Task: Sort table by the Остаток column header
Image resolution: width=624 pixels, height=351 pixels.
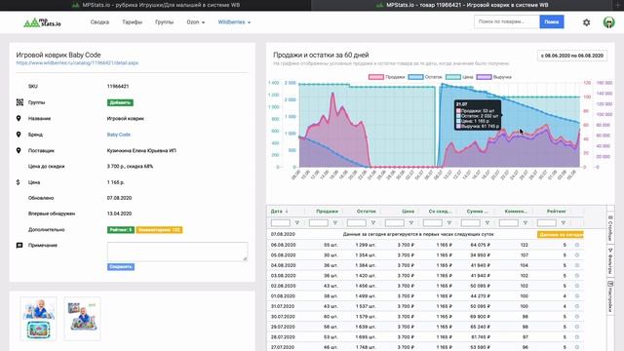Action: 367,212
